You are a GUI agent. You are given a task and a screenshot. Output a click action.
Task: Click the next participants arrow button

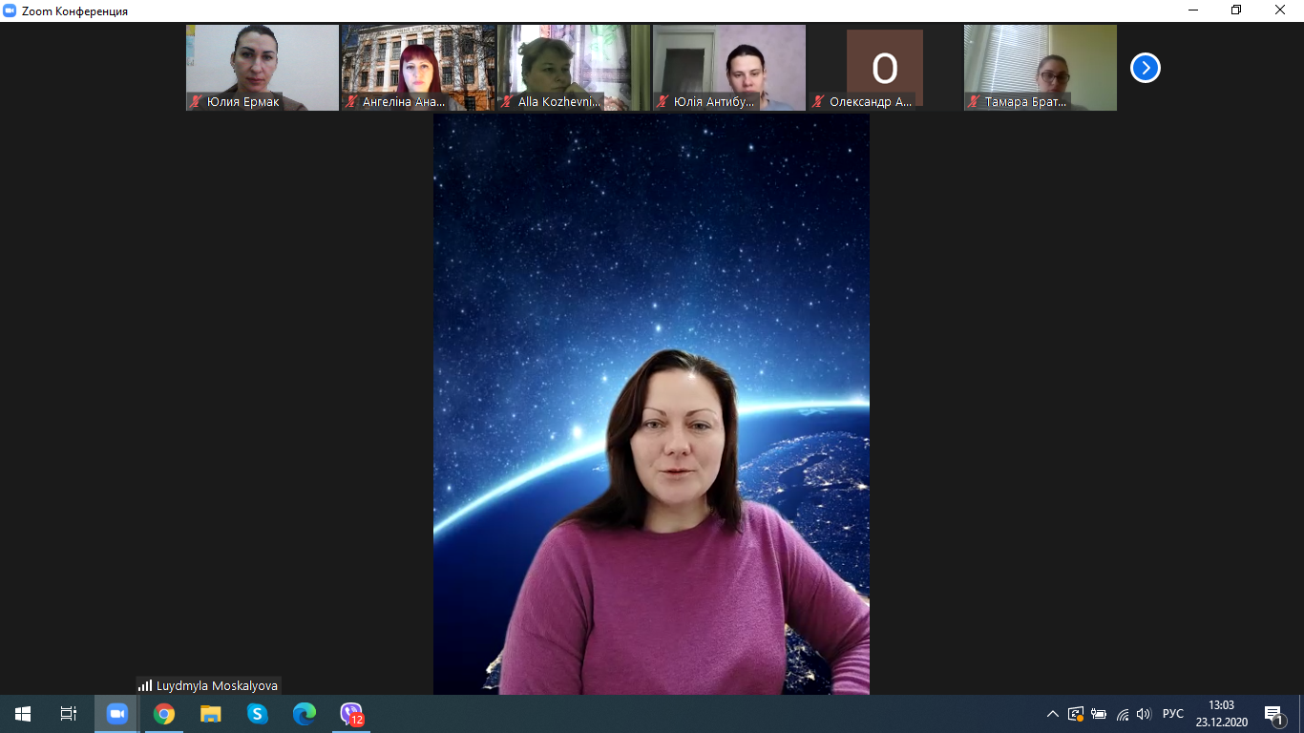tap(1145, 68)
